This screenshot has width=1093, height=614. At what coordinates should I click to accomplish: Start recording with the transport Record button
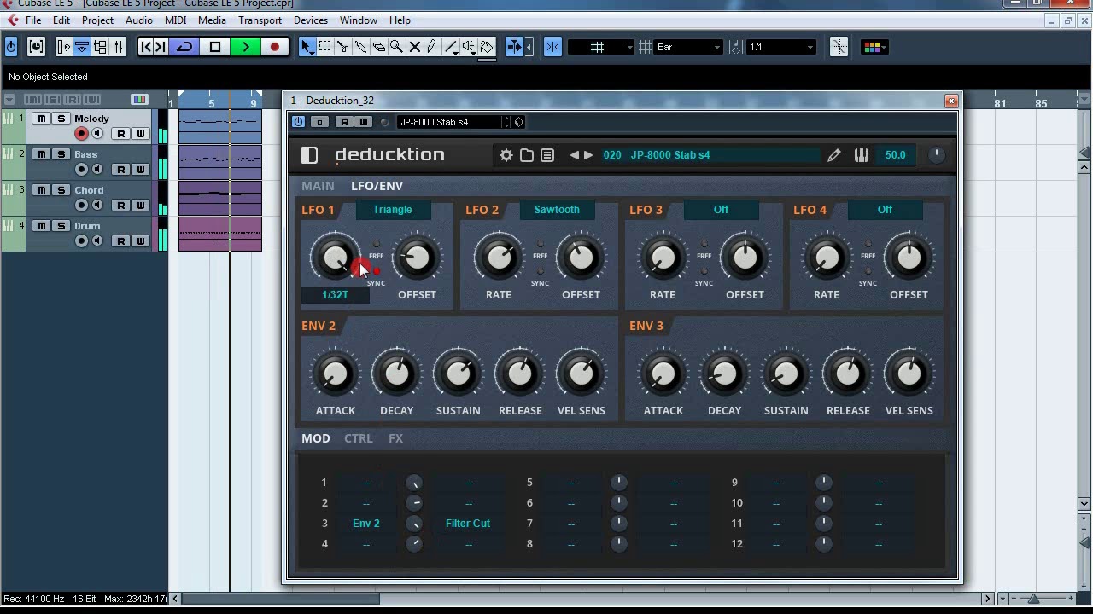(x=275, y=47)
